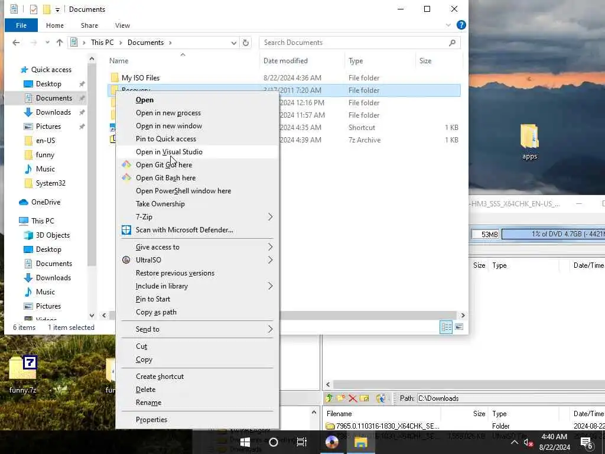Switch to UltraISO disc taskbar icon
The width and height of the screenshot is (605, 454).
332,442
